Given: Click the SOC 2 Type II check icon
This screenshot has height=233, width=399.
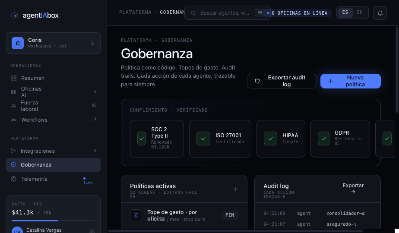Looking at the screenshot, I should click(x=142, y=139).
